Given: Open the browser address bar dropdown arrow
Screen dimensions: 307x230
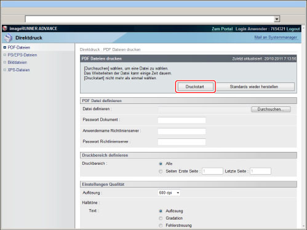Looking at the screenshot, I should click(x=277, y=19).
